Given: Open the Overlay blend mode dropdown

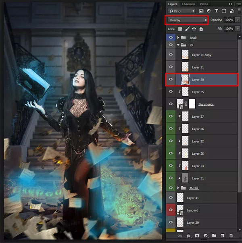Looking at the screenshot, I should 188,20.
